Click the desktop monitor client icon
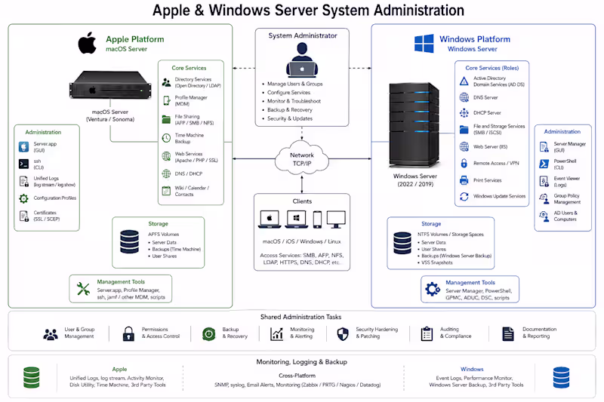 [x=336, y=219]
